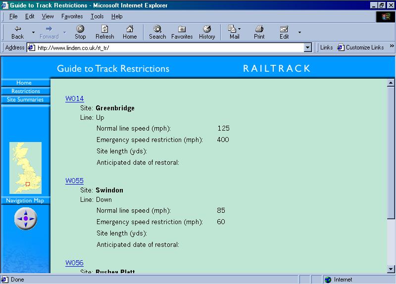396x284 pixels.
Task: Open the File menu
Action: (x=13, y=16)
